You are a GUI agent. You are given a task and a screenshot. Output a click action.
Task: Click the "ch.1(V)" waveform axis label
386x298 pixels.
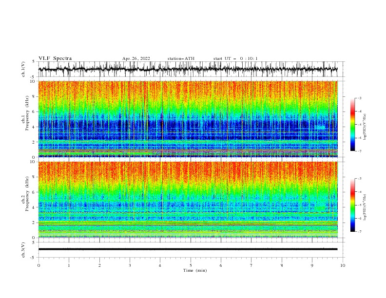pos(23,69)
